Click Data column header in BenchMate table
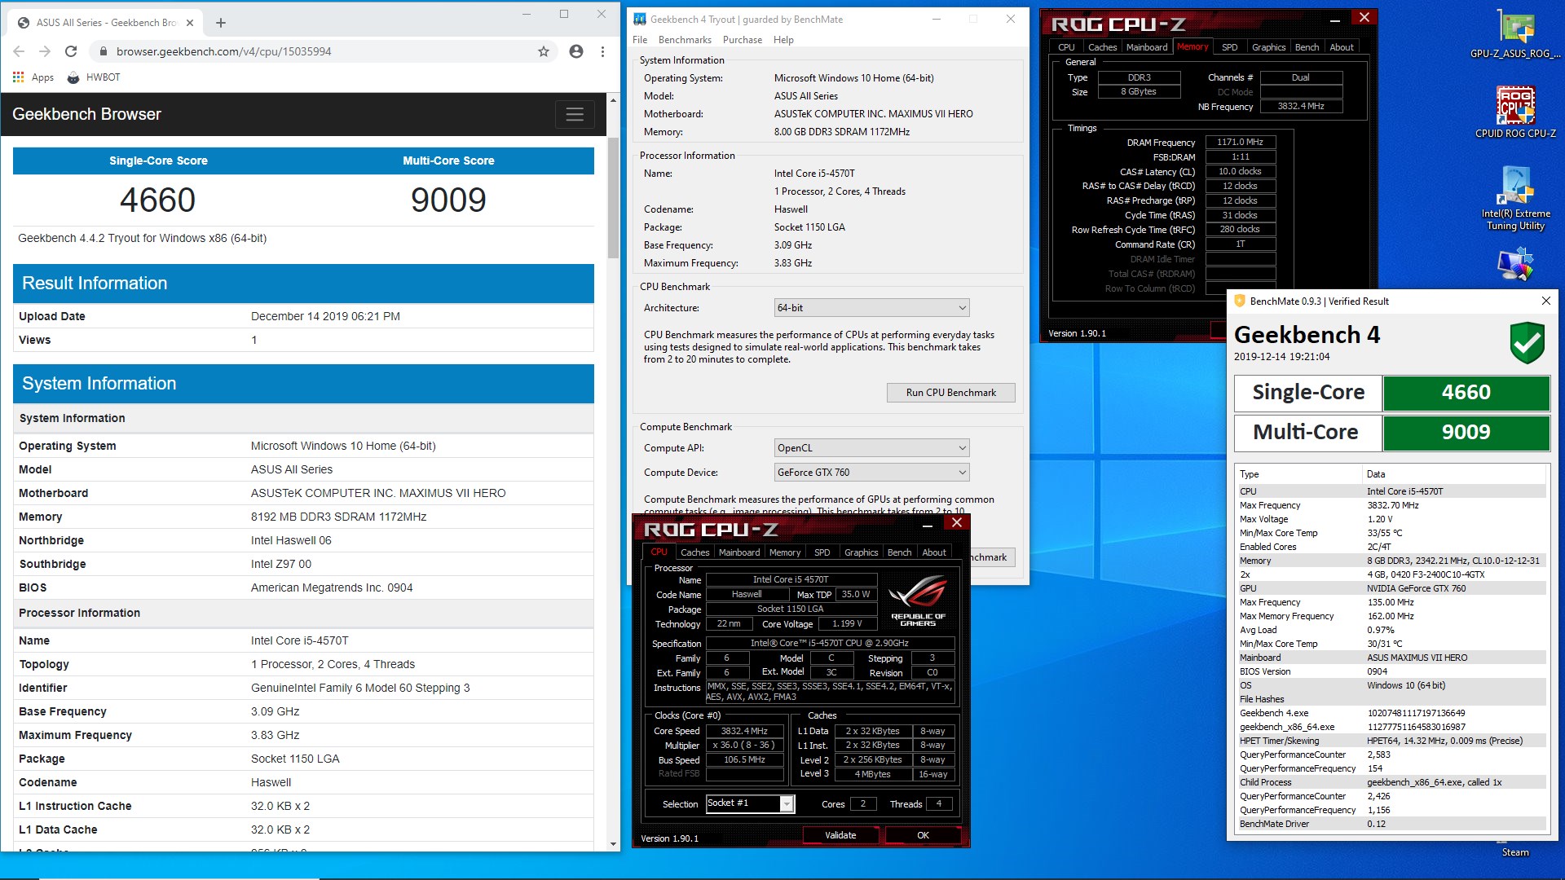The width and height of the screenshot is (1565, 880). tap(1455, 474)
